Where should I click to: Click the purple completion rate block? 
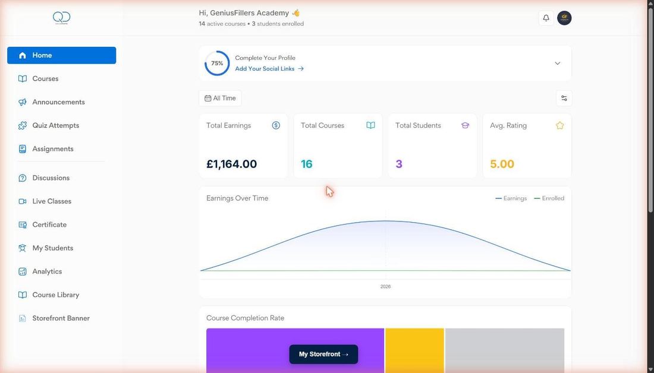click(295, 350)
